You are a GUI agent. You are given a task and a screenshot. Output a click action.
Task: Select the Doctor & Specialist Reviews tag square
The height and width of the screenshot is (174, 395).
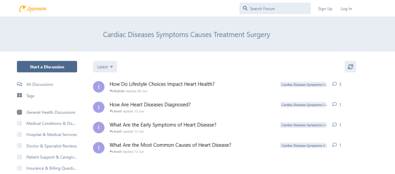[x=19, y=146]
